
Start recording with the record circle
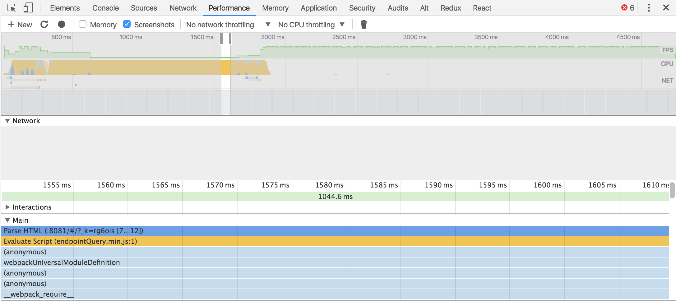point(62,24)
